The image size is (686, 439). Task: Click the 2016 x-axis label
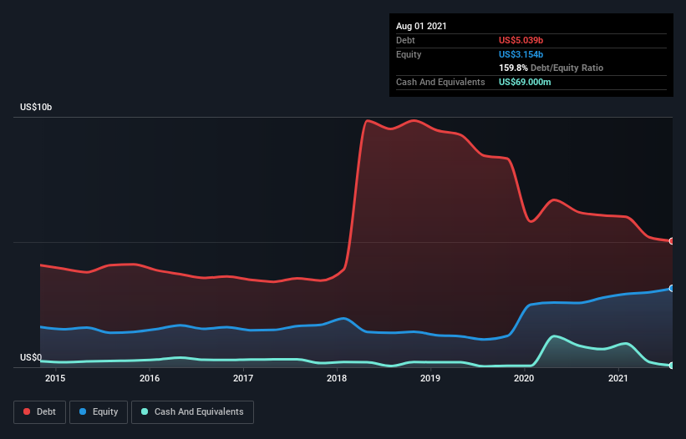pyautogui.click(x=150, y=378)
